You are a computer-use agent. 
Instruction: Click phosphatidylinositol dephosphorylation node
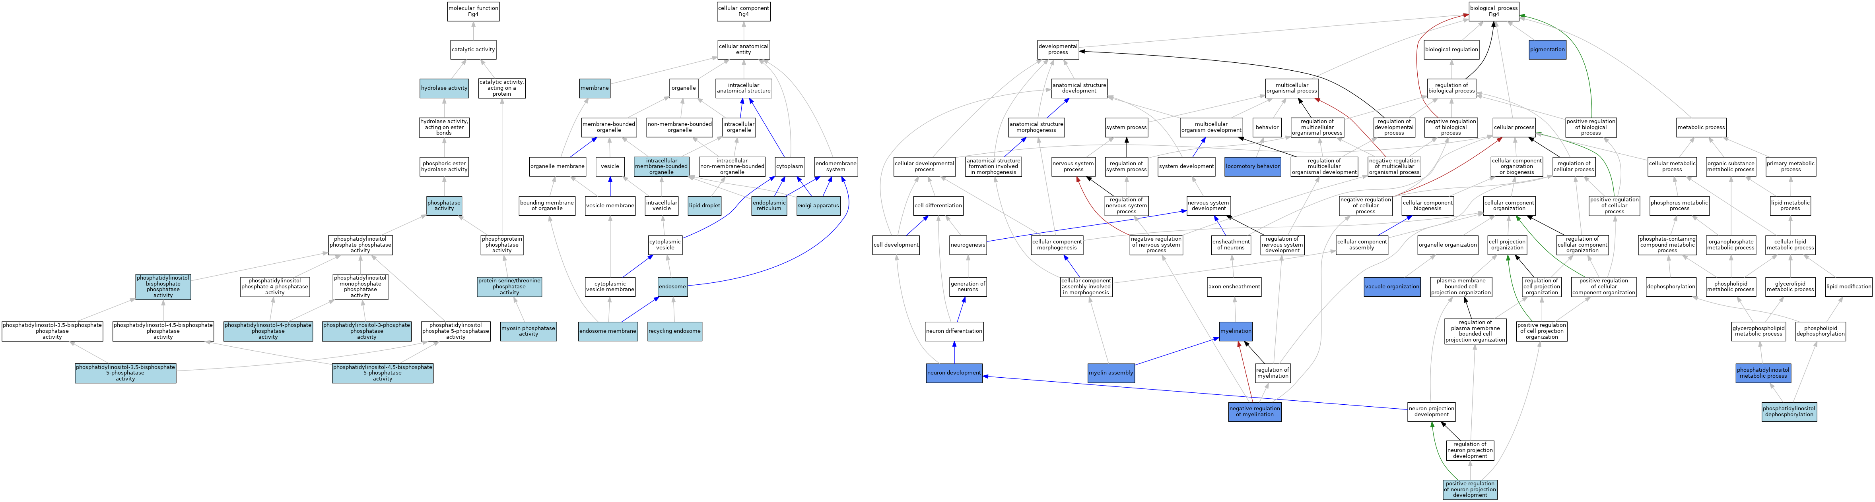tap(1789, 412)
